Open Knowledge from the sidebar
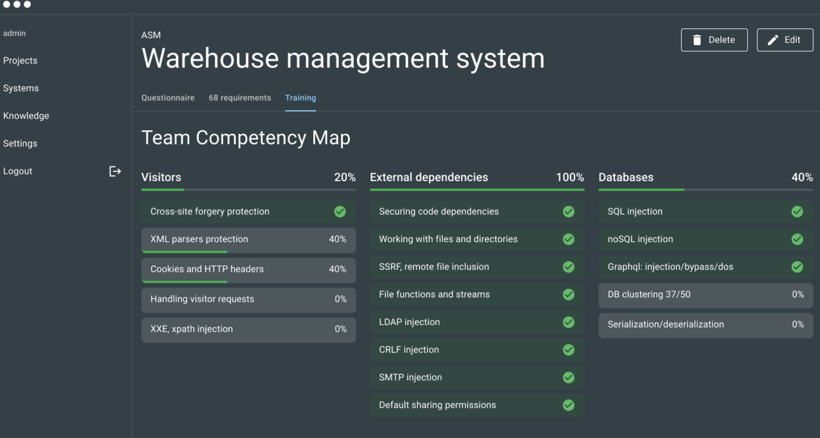The image size is (820, 438). (x=26, y=116)
